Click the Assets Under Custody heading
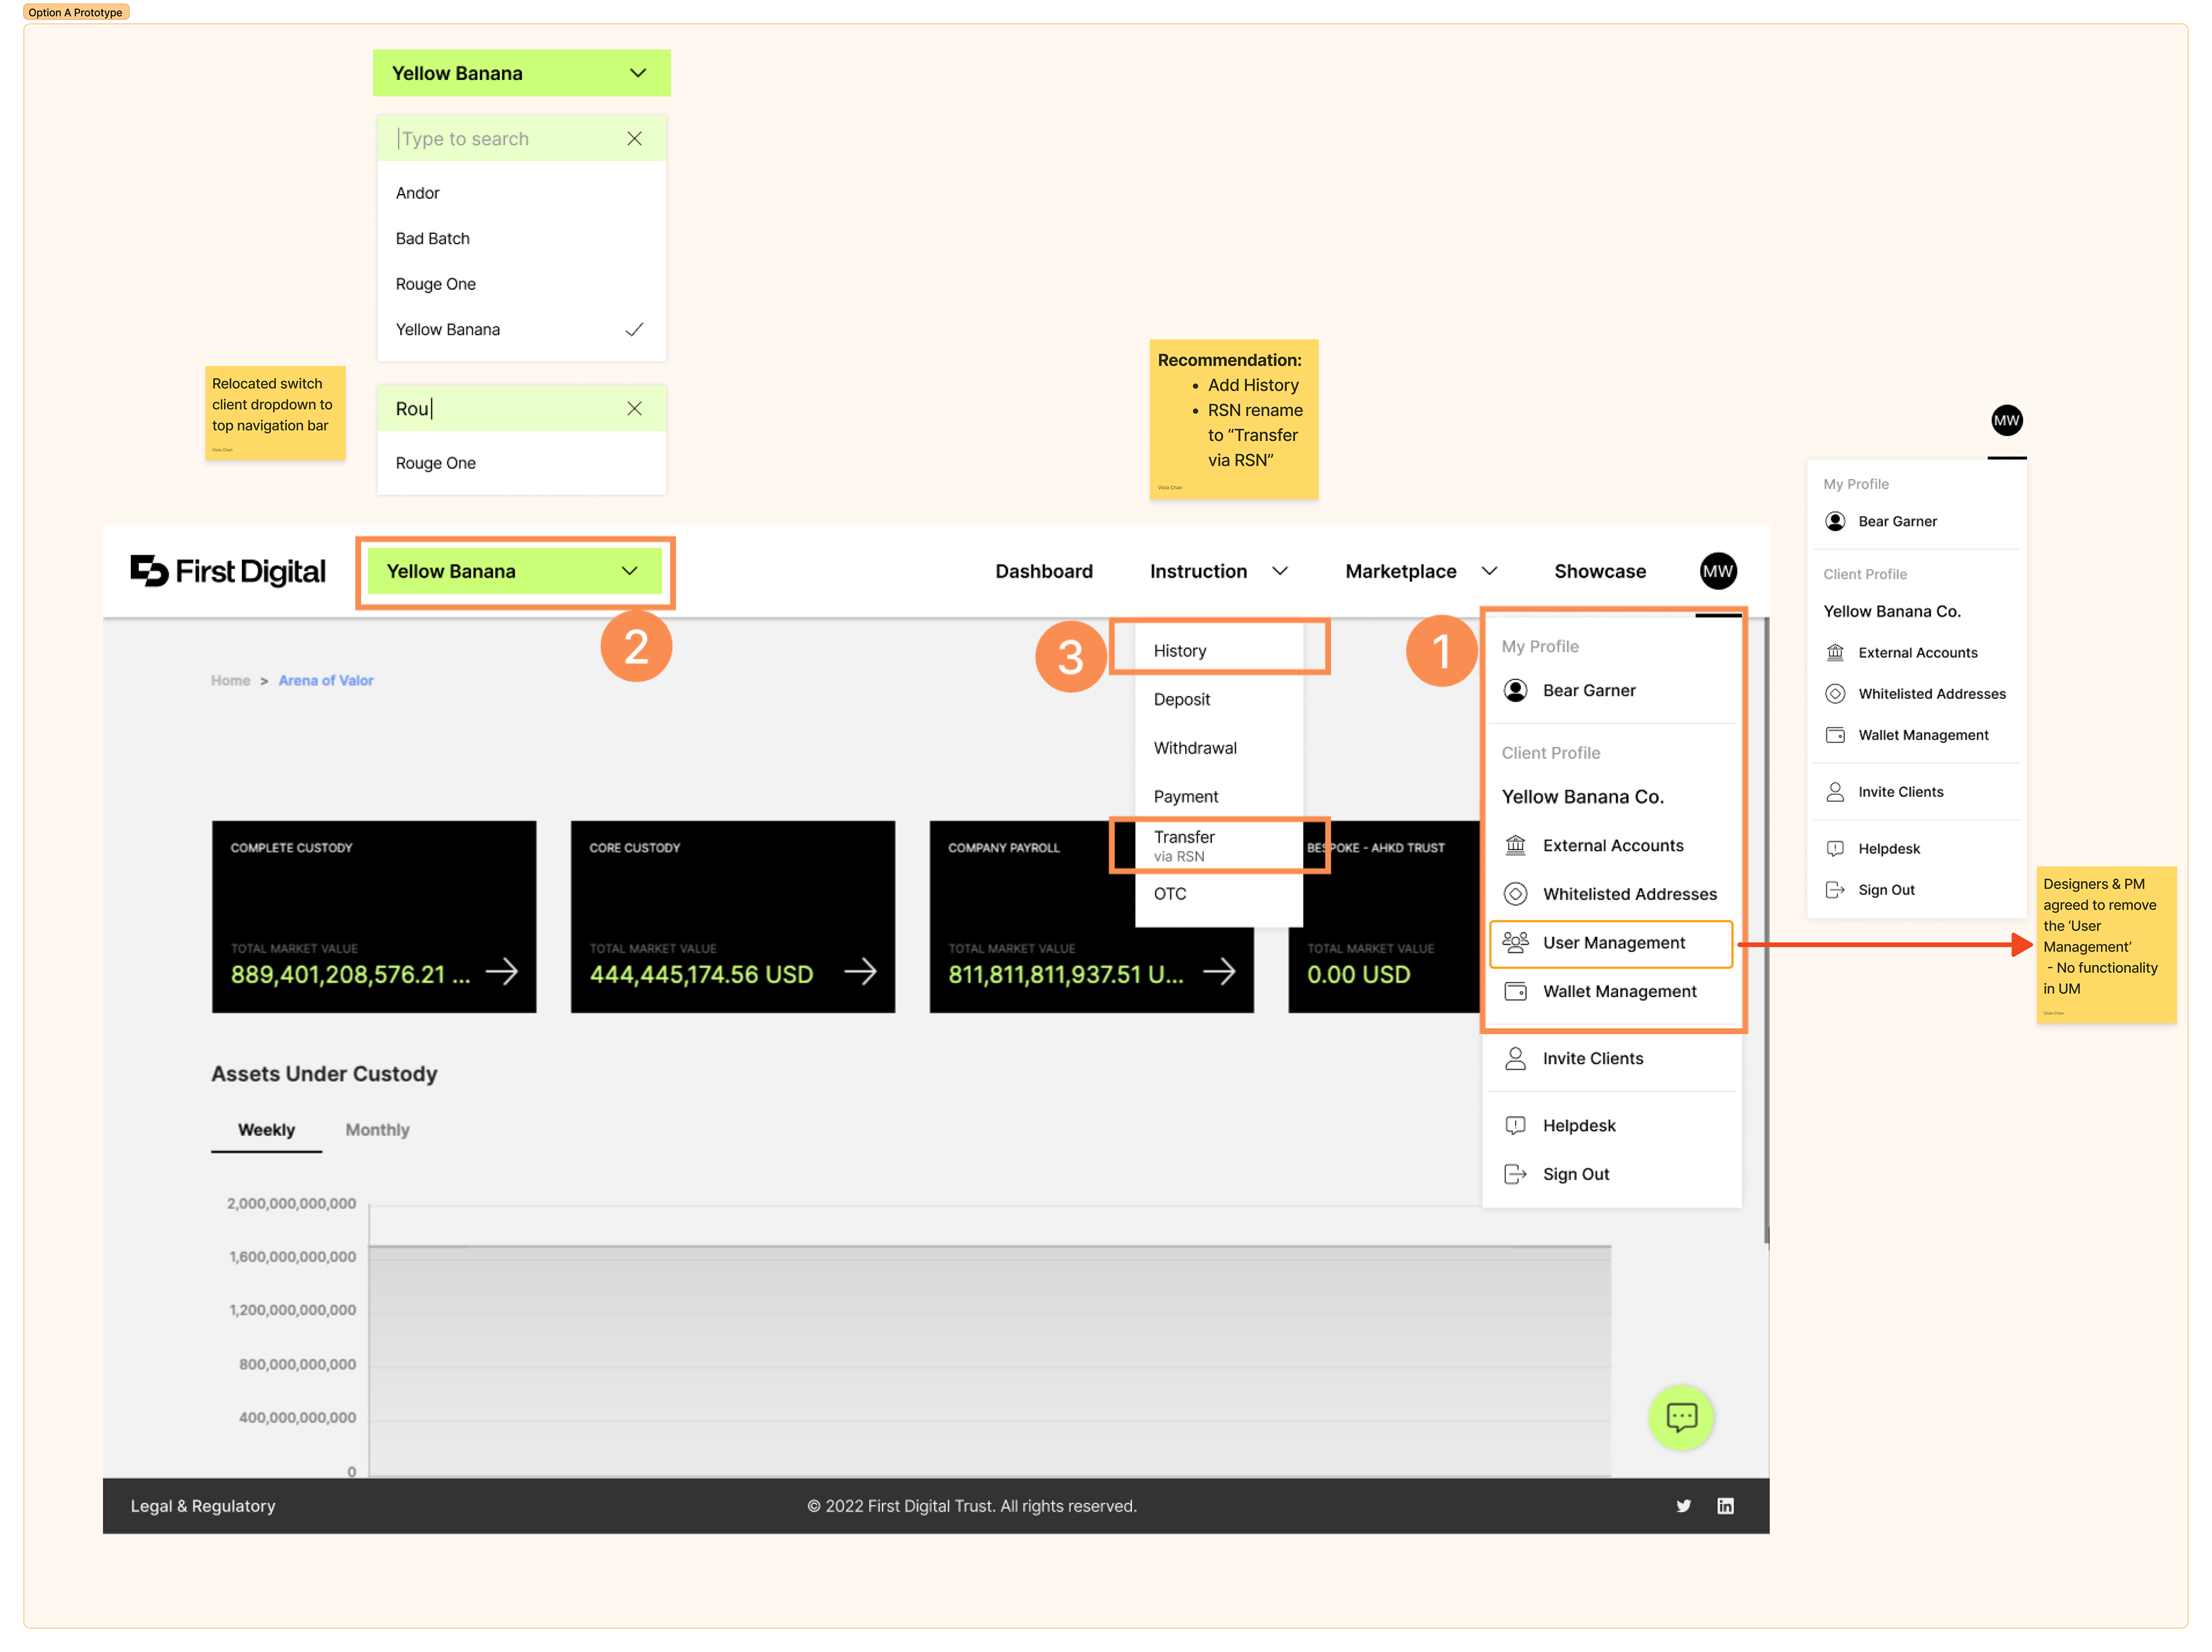 (324, 1074)
